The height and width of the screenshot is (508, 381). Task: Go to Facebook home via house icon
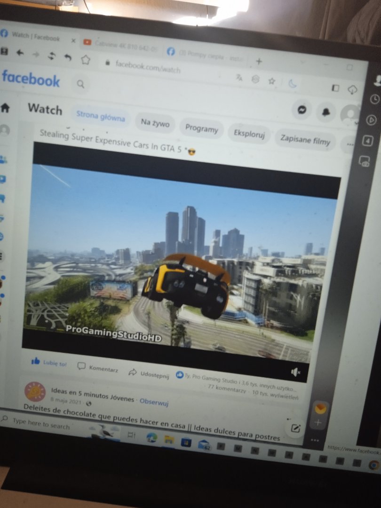[x=5, y=108]
